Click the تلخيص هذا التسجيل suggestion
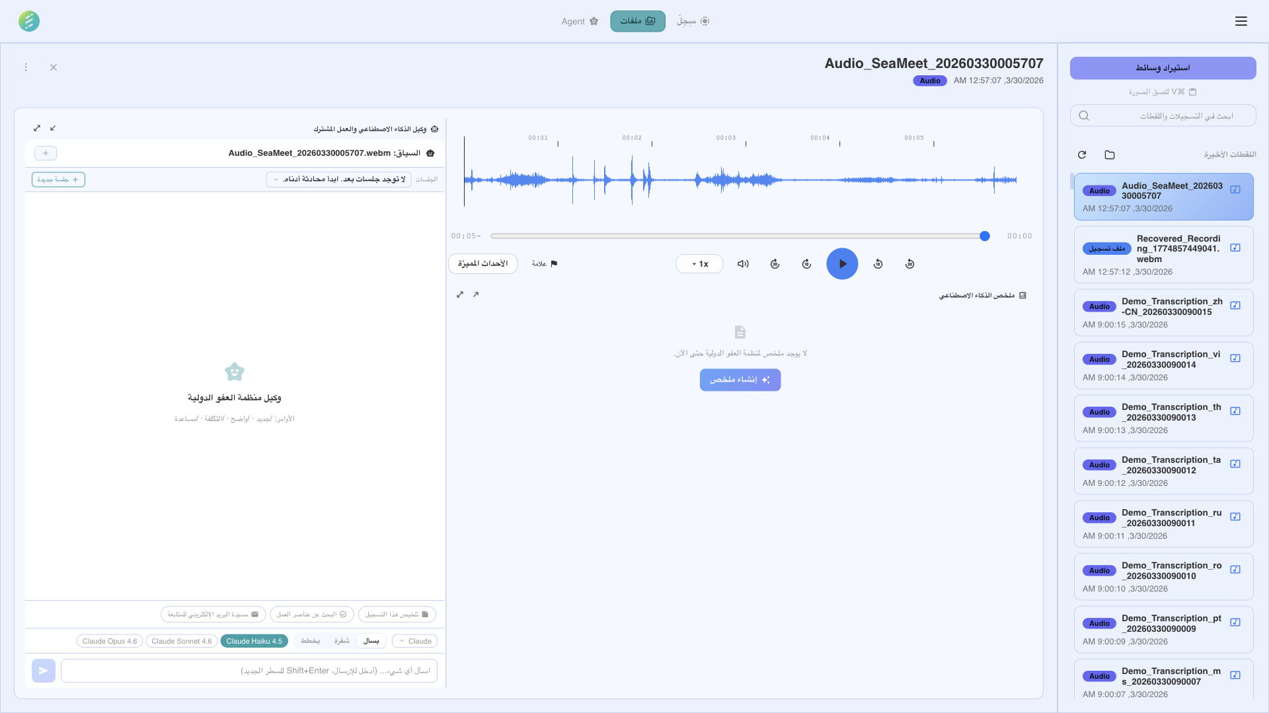The width and height of the screenshot is (1269, 713). (397, 614)
